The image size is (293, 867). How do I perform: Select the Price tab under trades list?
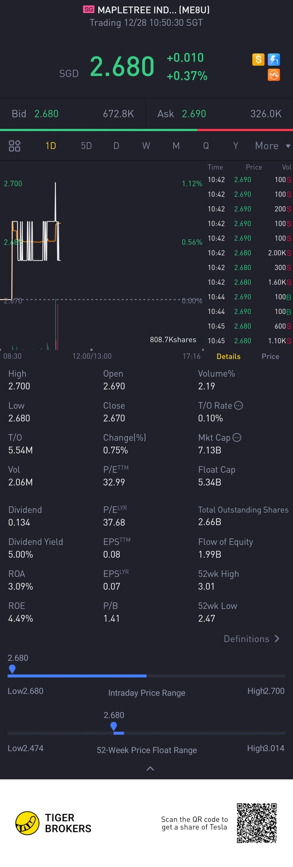coord(270,356)
